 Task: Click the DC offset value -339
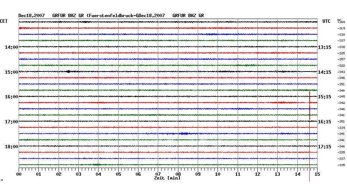[341, 128]
